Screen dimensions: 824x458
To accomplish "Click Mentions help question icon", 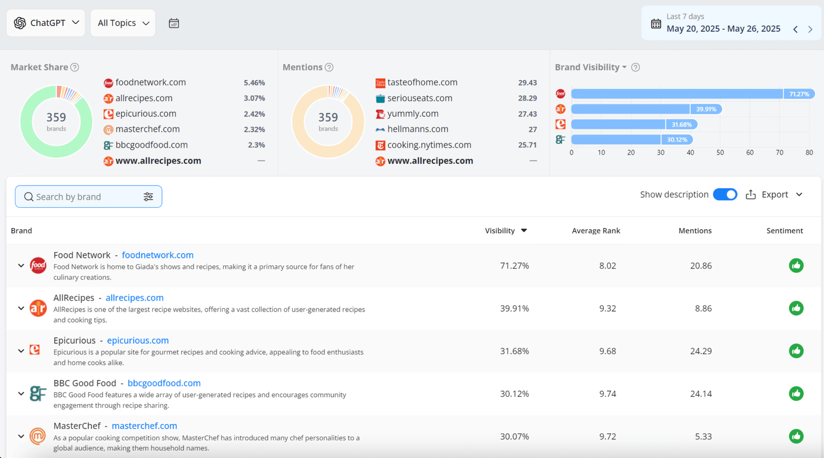I will [x=329, y=67].
